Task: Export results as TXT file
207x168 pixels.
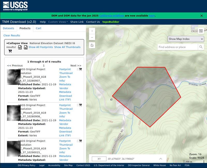Action: [20, 47]
